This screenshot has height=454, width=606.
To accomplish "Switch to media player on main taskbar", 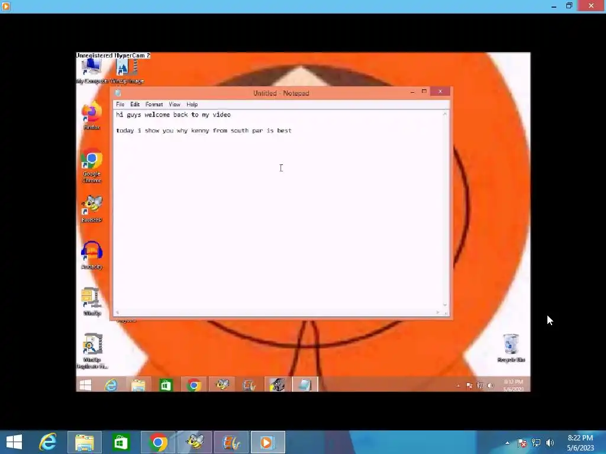I will pyautogui.click(x=268, y=442).
